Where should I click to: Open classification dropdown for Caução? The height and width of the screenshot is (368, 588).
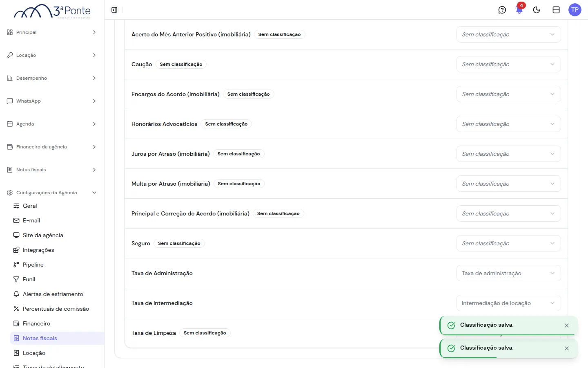point(508,64)
